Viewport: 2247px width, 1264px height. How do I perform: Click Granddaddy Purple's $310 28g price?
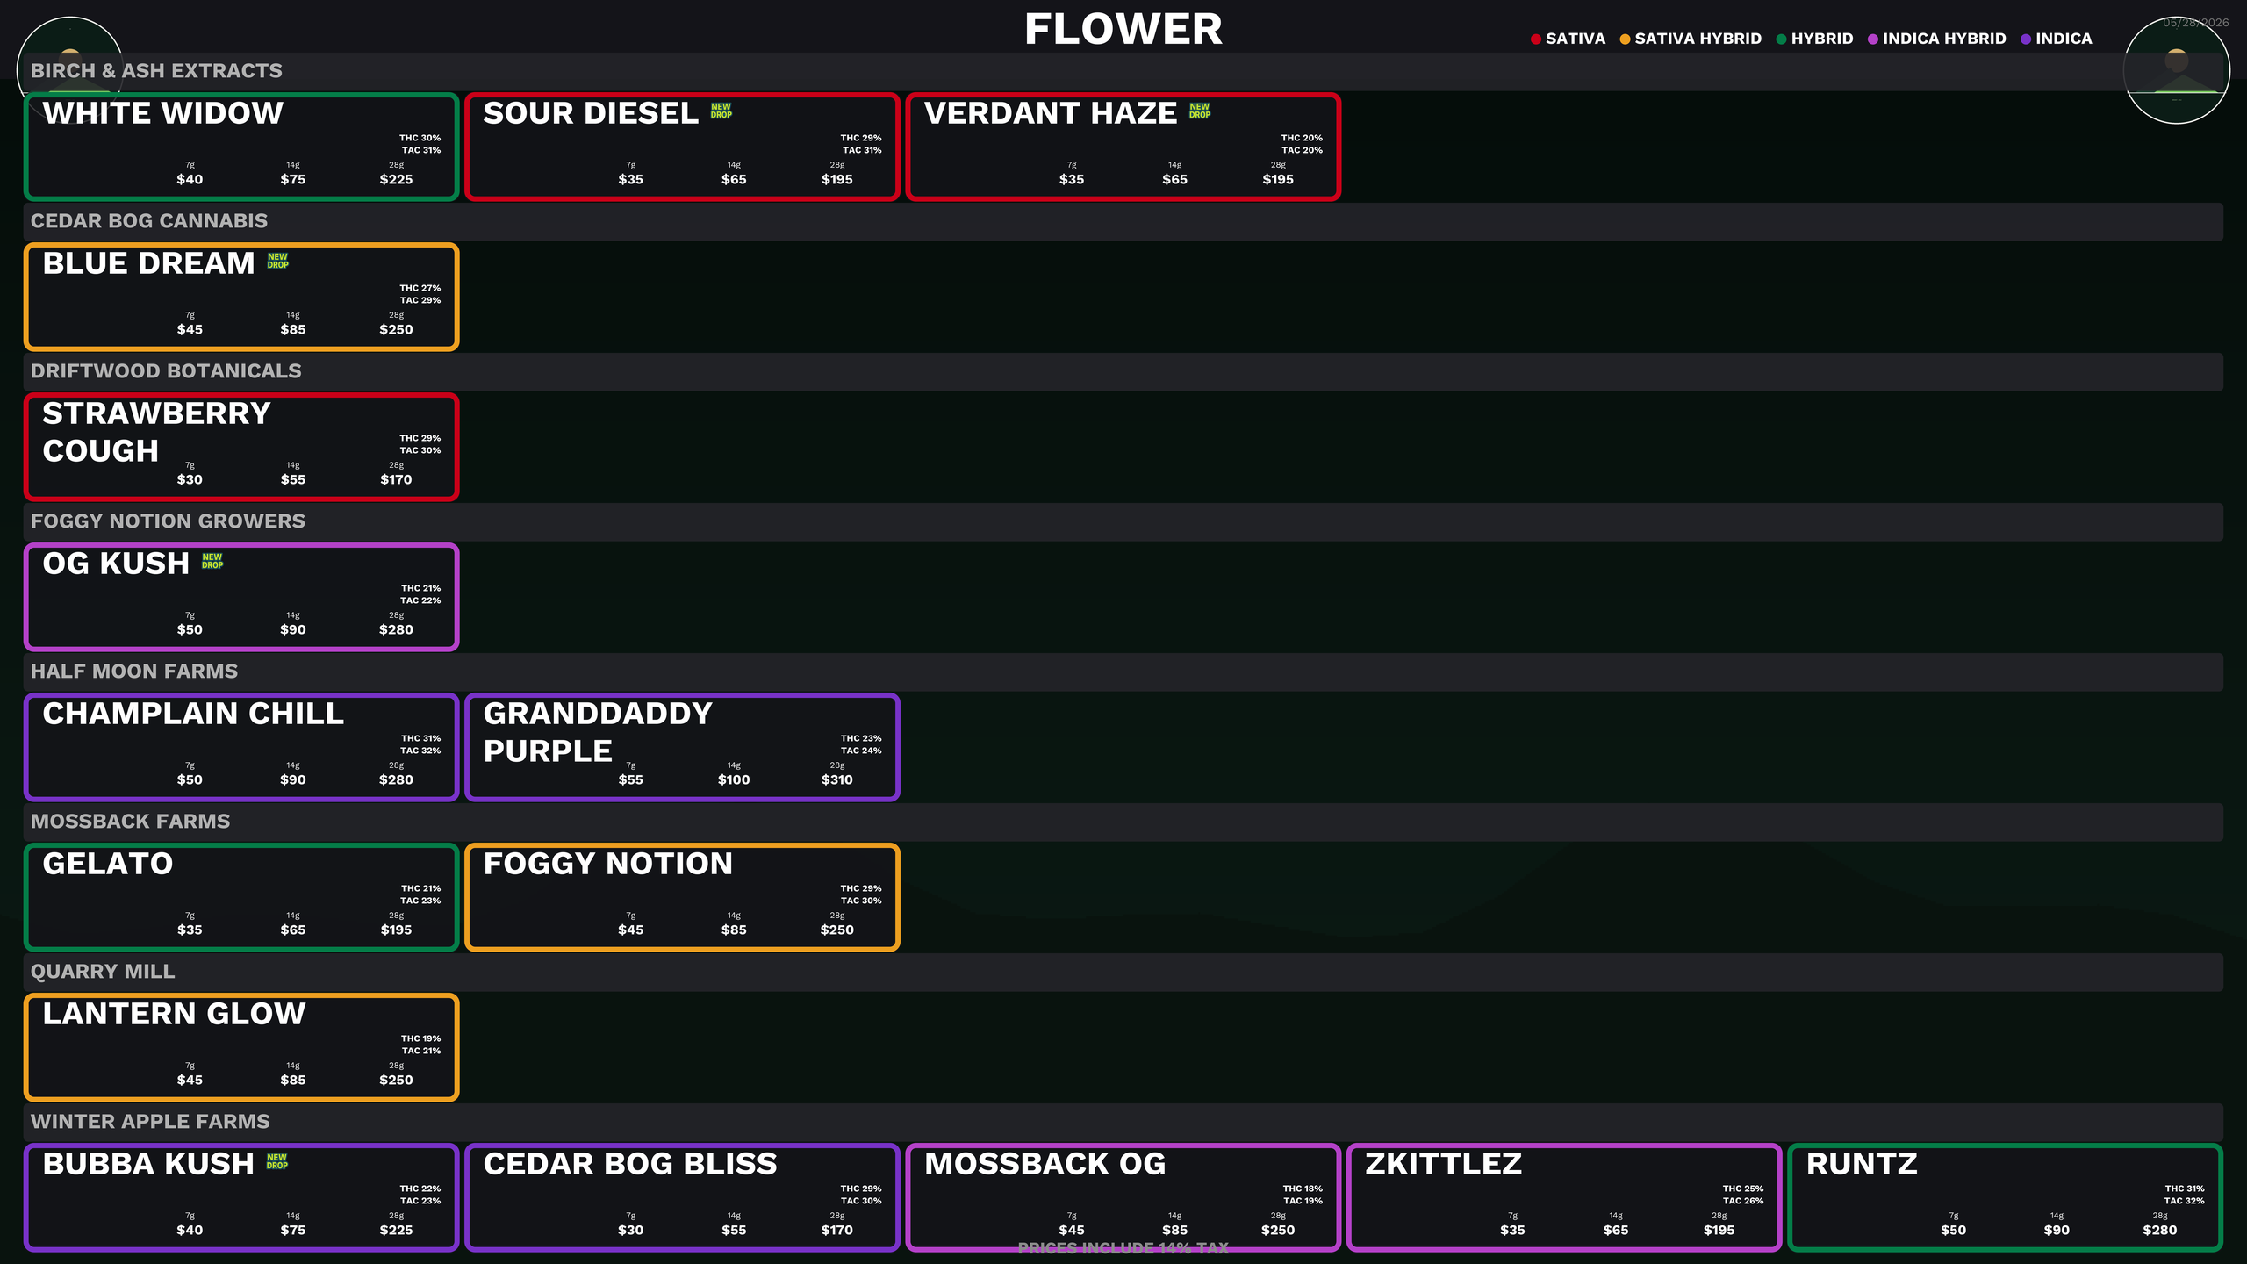coord(836,779)
